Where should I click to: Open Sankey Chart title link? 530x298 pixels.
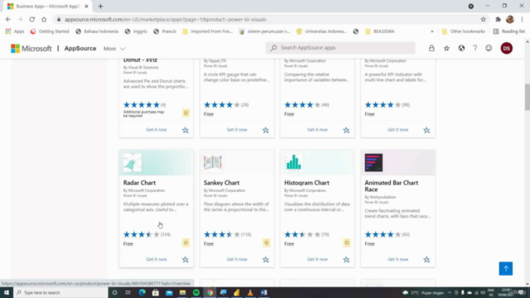pos(221,183)
